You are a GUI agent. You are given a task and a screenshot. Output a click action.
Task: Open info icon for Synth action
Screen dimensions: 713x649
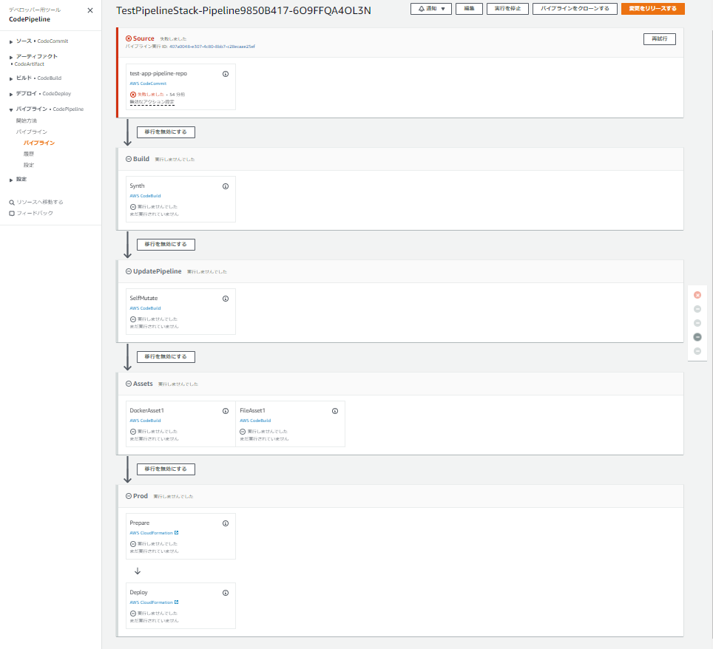pos(226,186)
